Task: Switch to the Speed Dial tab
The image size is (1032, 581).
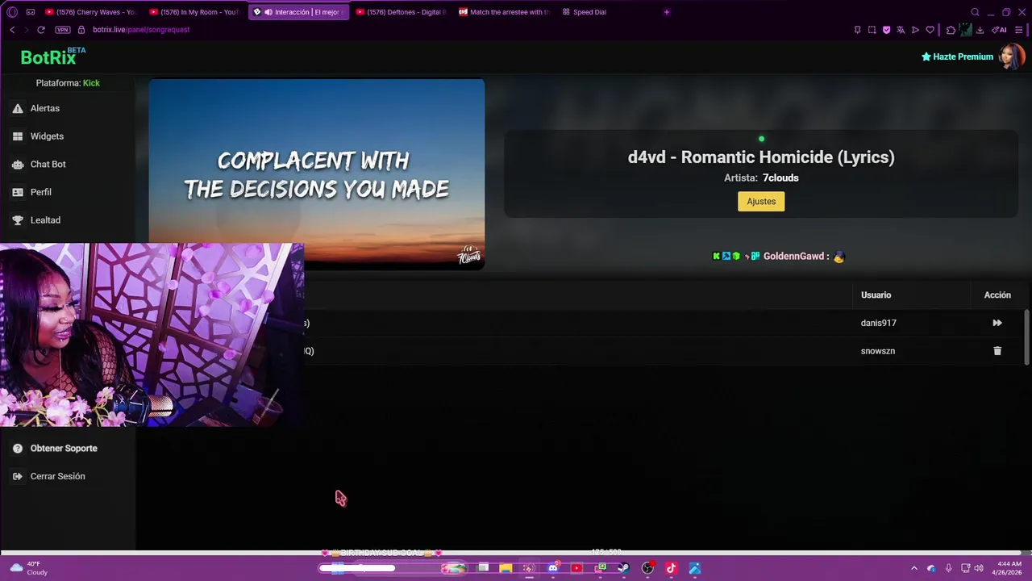Action: [585, 12]
